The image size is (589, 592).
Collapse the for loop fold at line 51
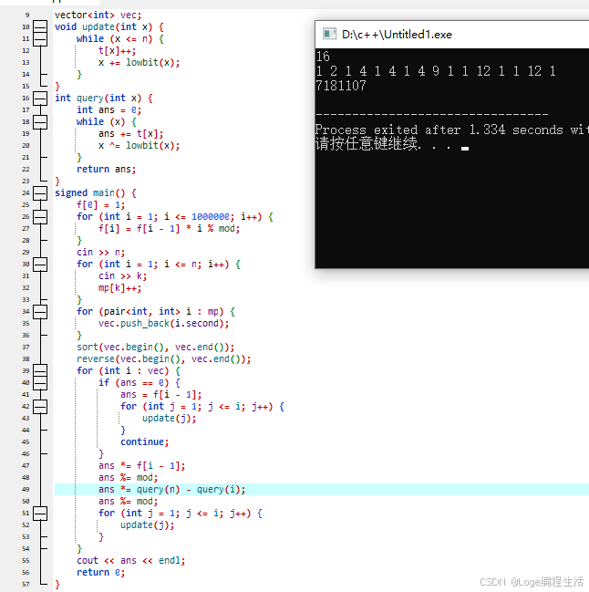40,513
